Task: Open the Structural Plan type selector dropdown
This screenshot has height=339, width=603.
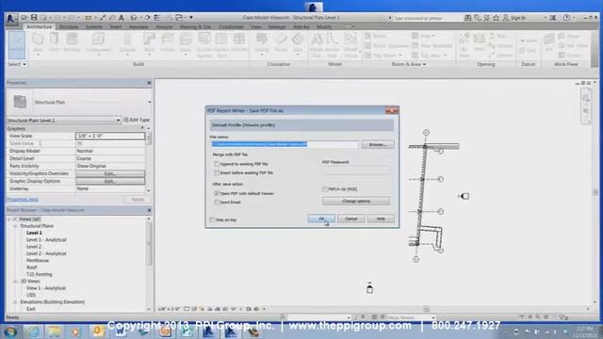Action: pyautogui.click(x=150, y=103)
